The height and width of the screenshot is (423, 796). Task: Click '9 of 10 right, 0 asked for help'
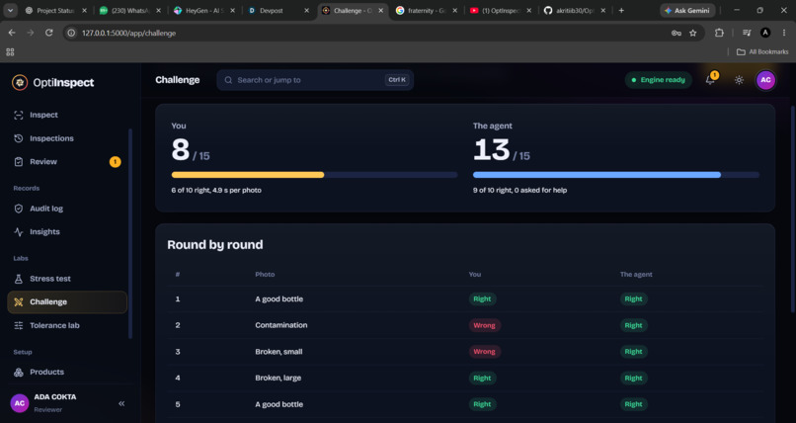[x=519, y=190]
